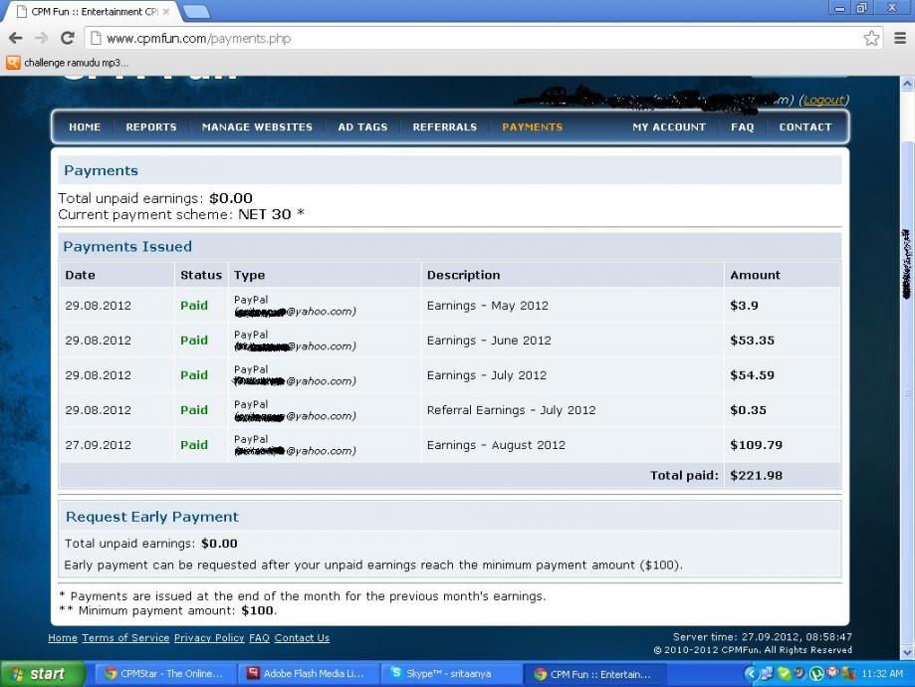Click the Start button
The image size is (915, 687).
(43, 674)
